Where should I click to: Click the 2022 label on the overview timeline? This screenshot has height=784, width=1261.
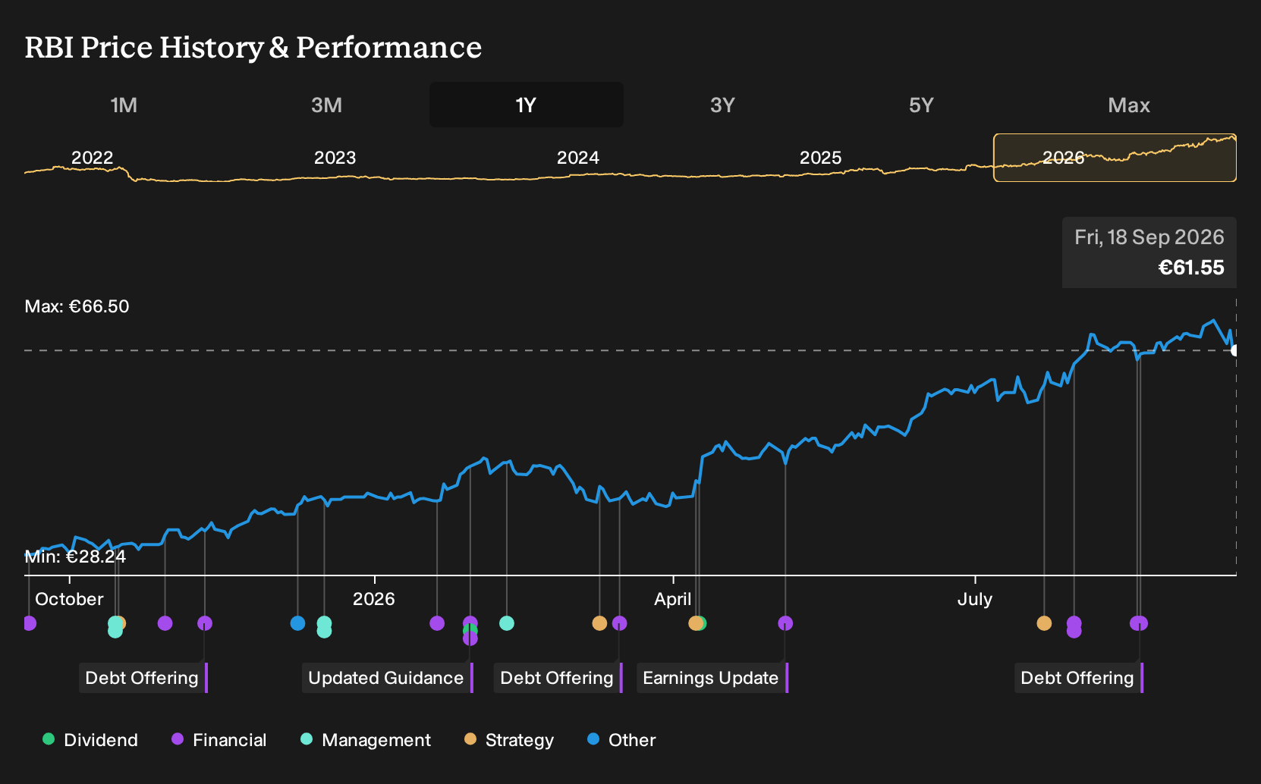click(92, 158)
